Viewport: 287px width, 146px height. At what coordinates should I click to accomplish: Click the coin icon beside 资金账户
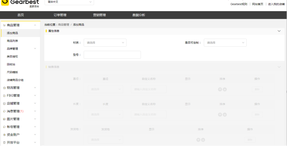[x=4, y=135]
